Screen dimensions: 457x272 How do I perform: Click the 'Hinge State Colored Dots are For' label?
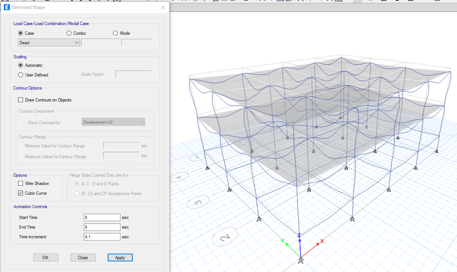tap(99, 175)
